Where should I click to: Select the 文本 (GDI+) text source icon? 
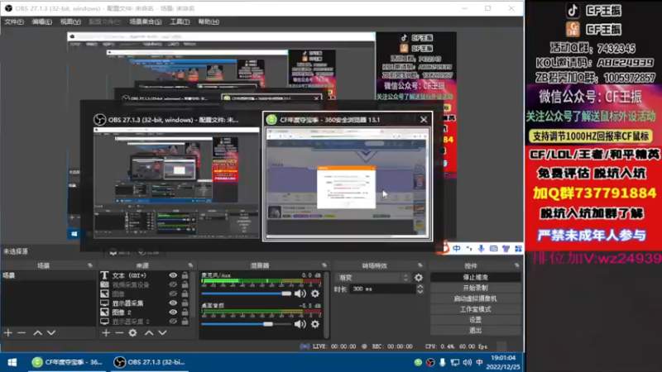pyautogui.click(x=104, y=275)
